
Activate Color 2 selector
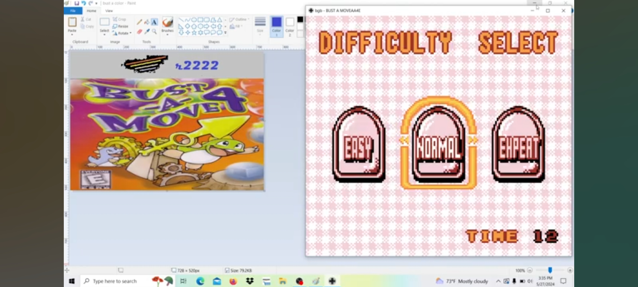coord(290,26)
